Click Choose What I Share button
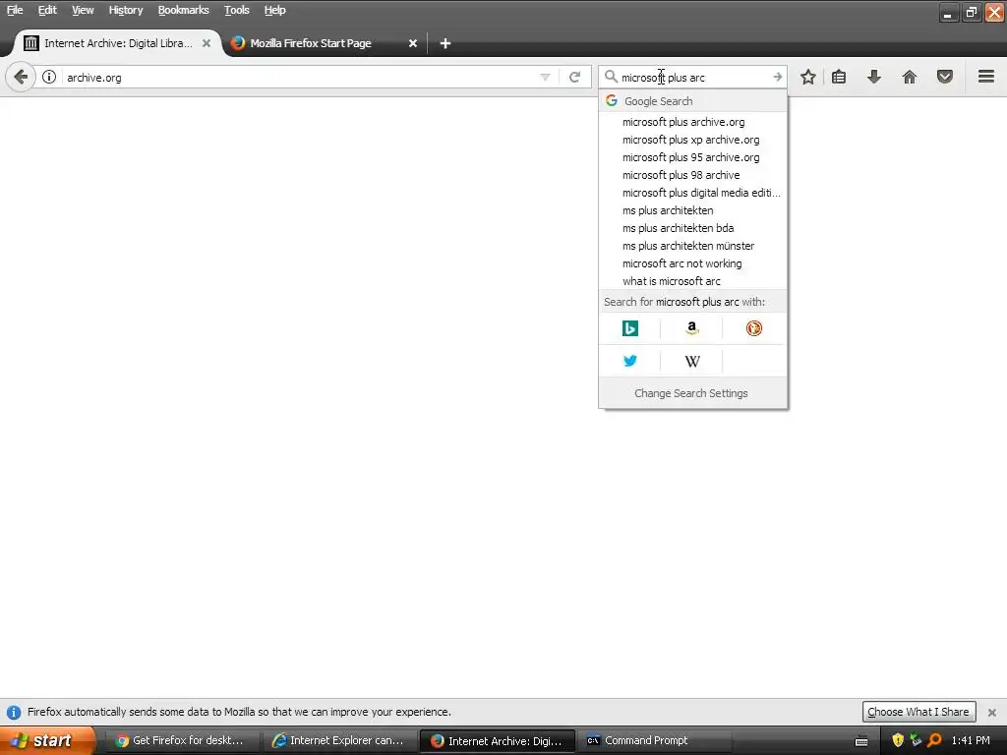Image resolution: width=1007 pixels, height=755 pixels. [x=918, y=712]
